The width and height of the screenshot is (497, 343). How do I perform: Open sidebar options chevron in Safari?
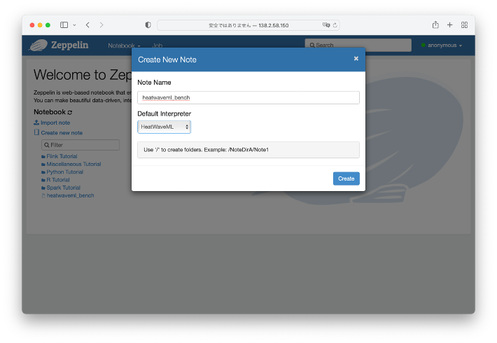74,25
